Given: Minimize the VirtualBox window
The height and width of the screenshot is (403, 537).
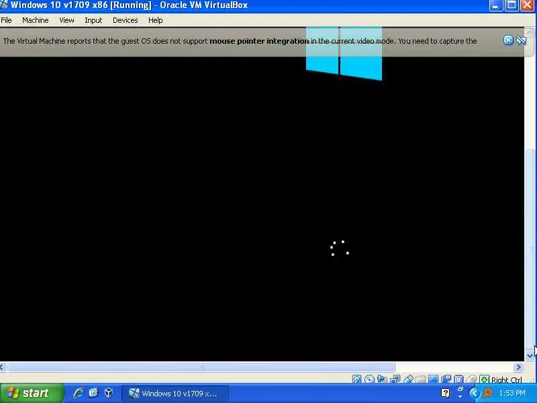Looking at the screenshot, I should click(495, 5).
